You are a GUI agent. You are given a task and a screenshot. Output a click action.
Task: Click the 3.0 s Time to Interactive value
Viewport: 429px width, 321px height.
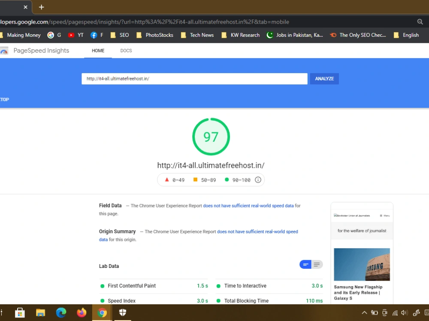317,286
